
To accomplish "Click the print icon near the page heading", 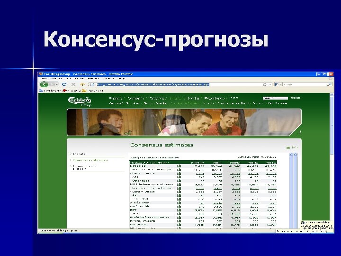I will coord(288,147).
